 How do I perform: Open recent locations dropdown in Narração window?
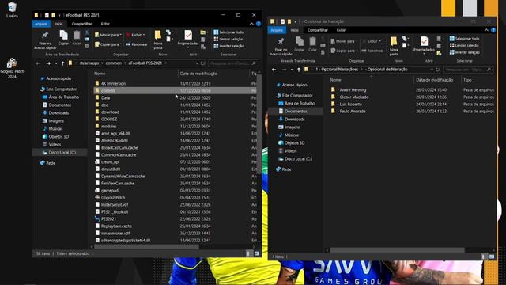point(292,70)
